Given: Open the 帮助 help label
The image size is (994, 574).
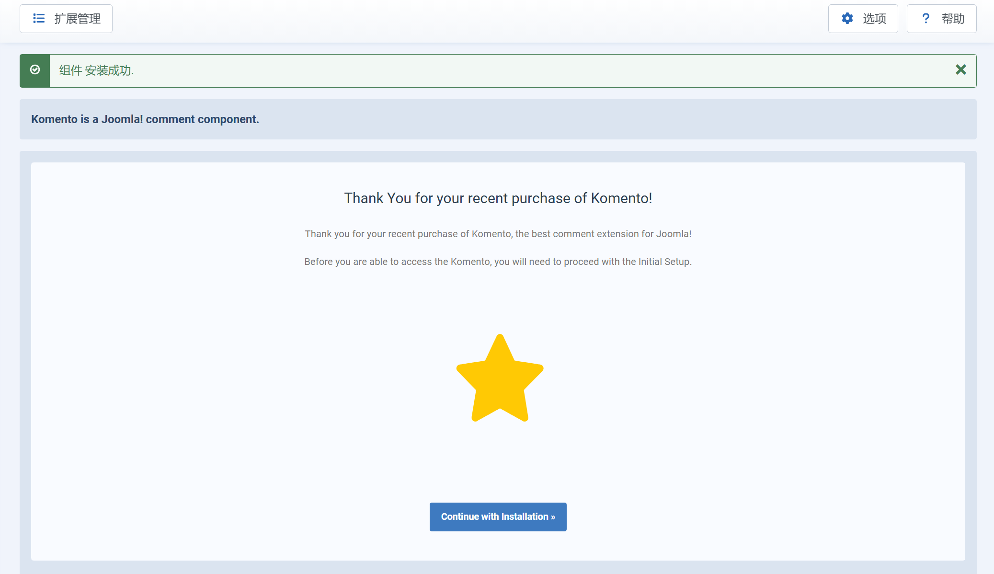Looking at the screenshot, I should (953, 19).
